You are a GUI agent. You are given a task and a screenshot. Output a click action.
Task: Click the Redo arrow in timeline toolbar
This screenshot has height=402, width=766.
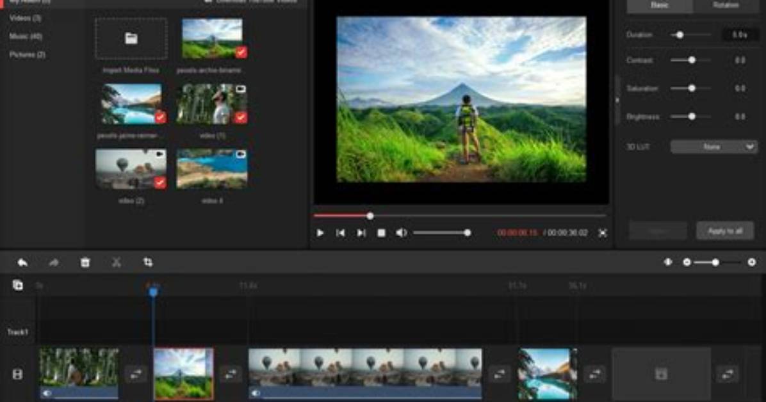pos(54,263)
